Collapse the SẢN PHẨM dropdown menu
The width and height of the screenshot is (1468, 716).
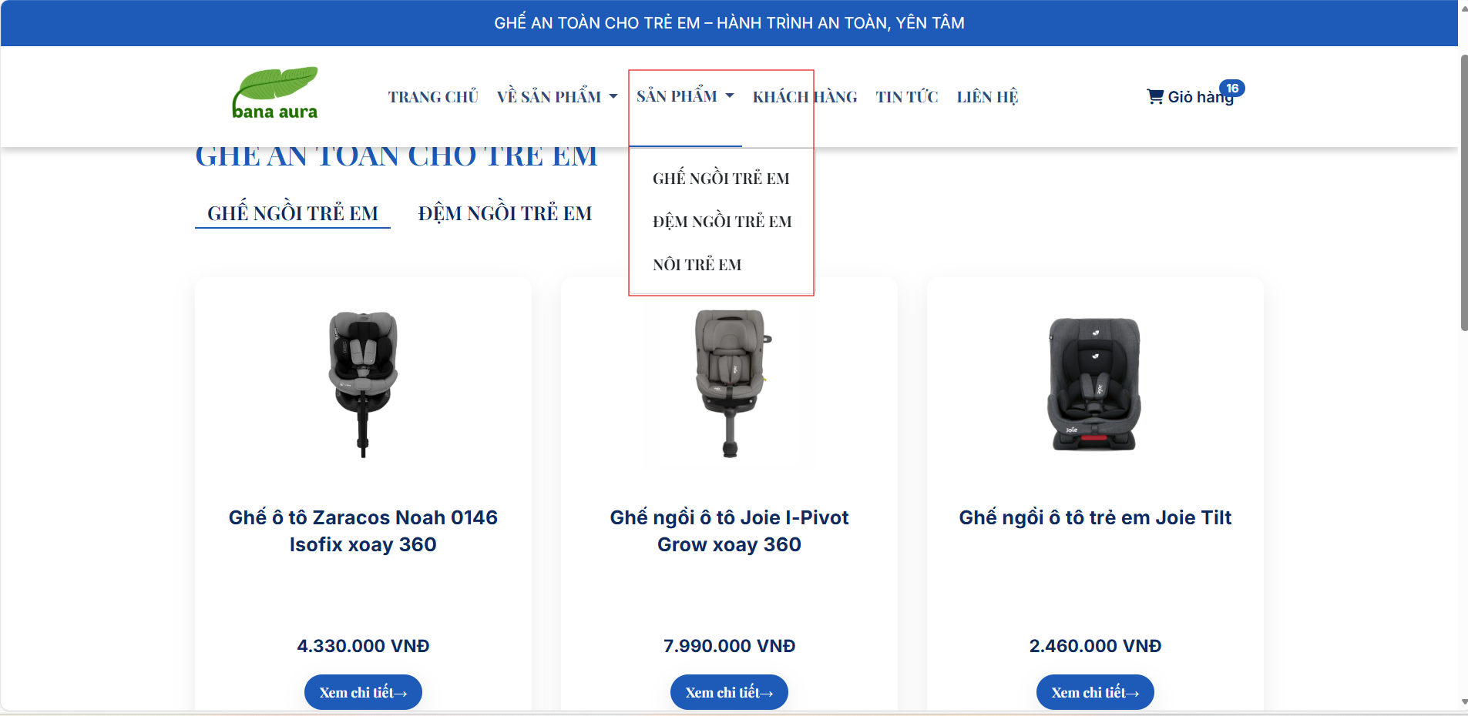pyautogui.click(x=685, y=96)
